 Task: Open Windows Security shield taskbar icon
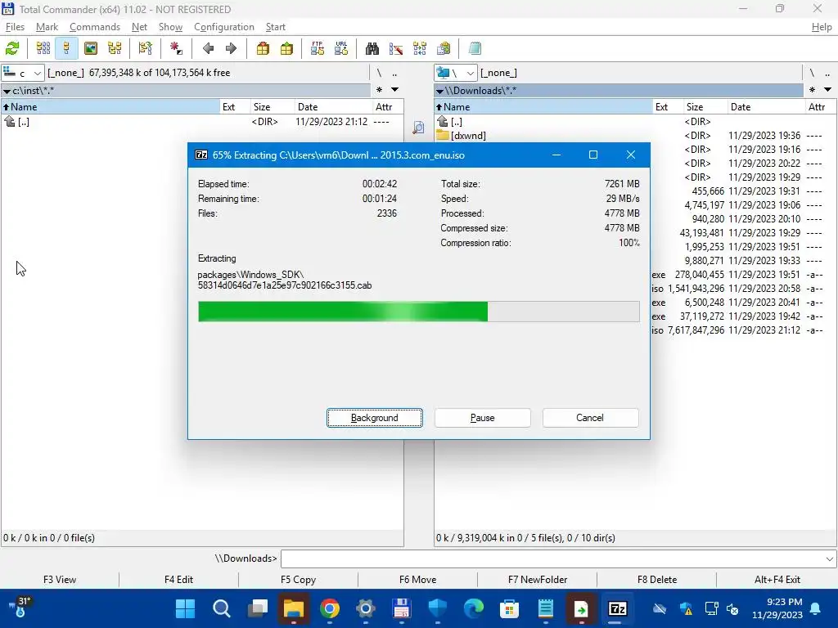point(438,608)
